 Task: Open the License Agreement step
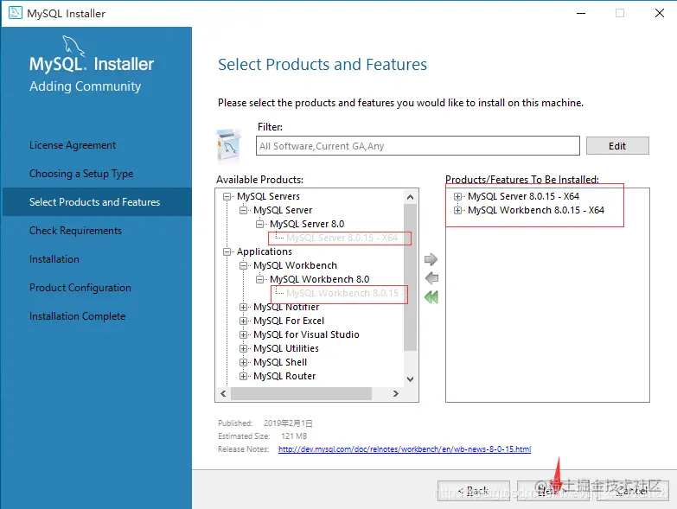point(73,145)
